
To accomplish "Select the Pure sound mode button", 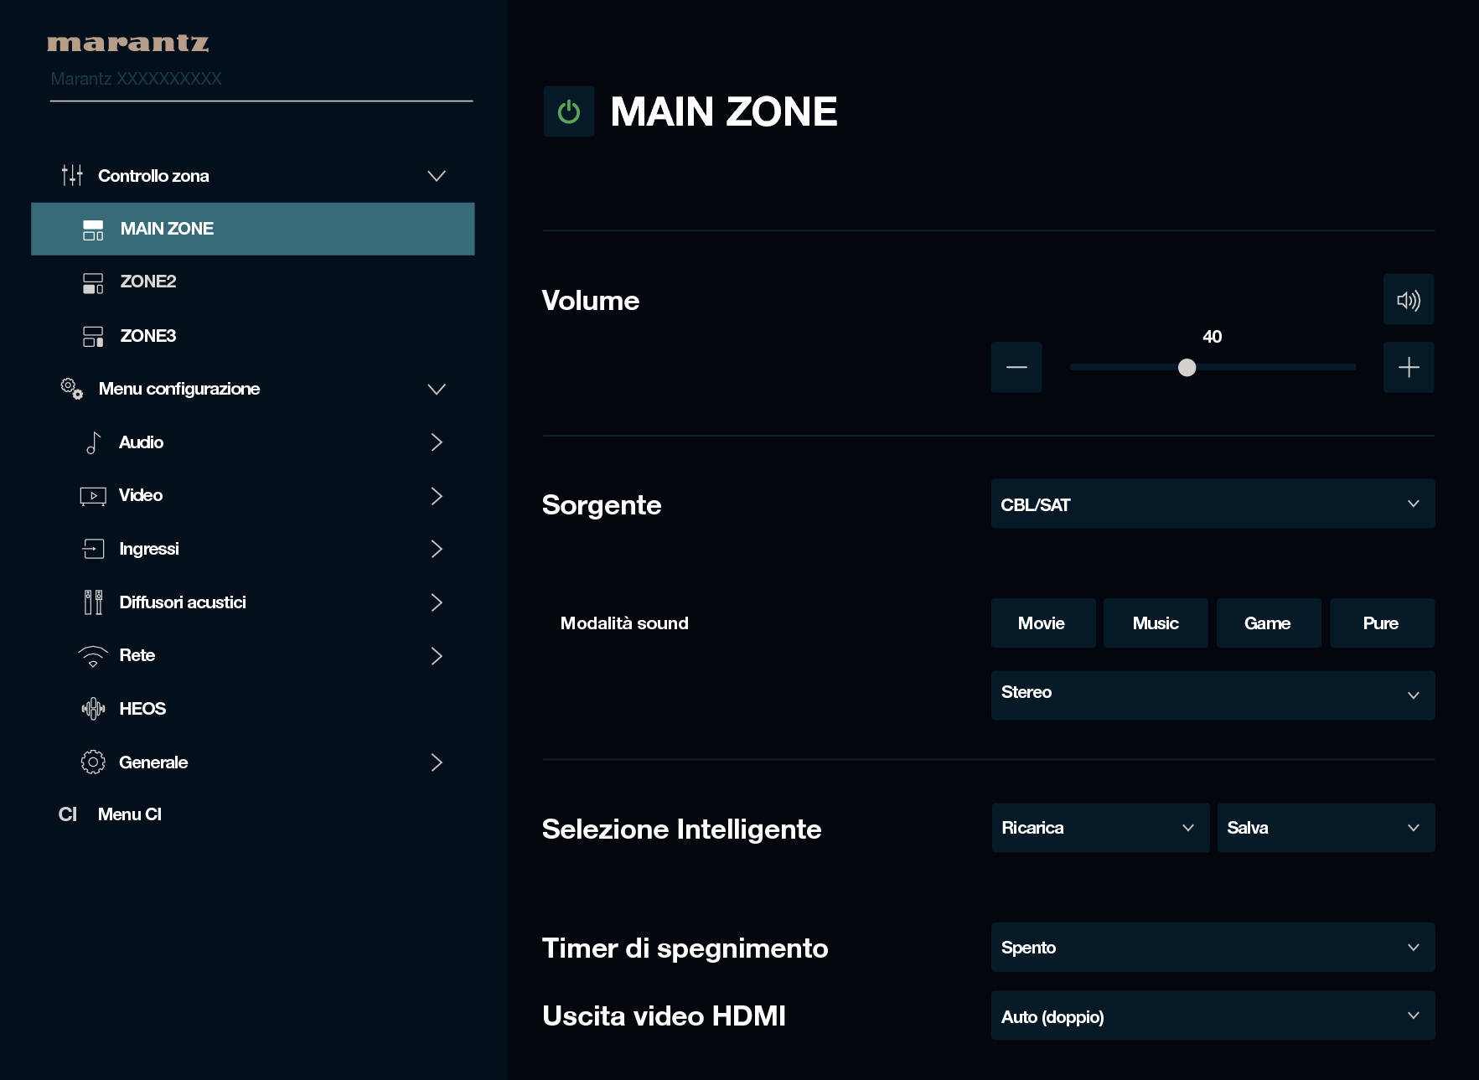I will [1381, 623].
